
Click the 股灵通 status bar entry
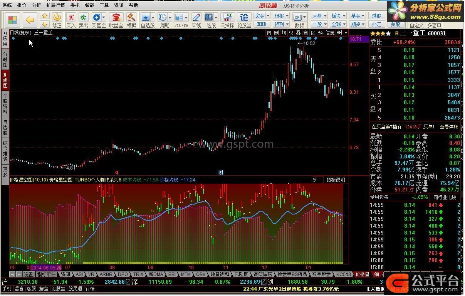tap(75, 289)
